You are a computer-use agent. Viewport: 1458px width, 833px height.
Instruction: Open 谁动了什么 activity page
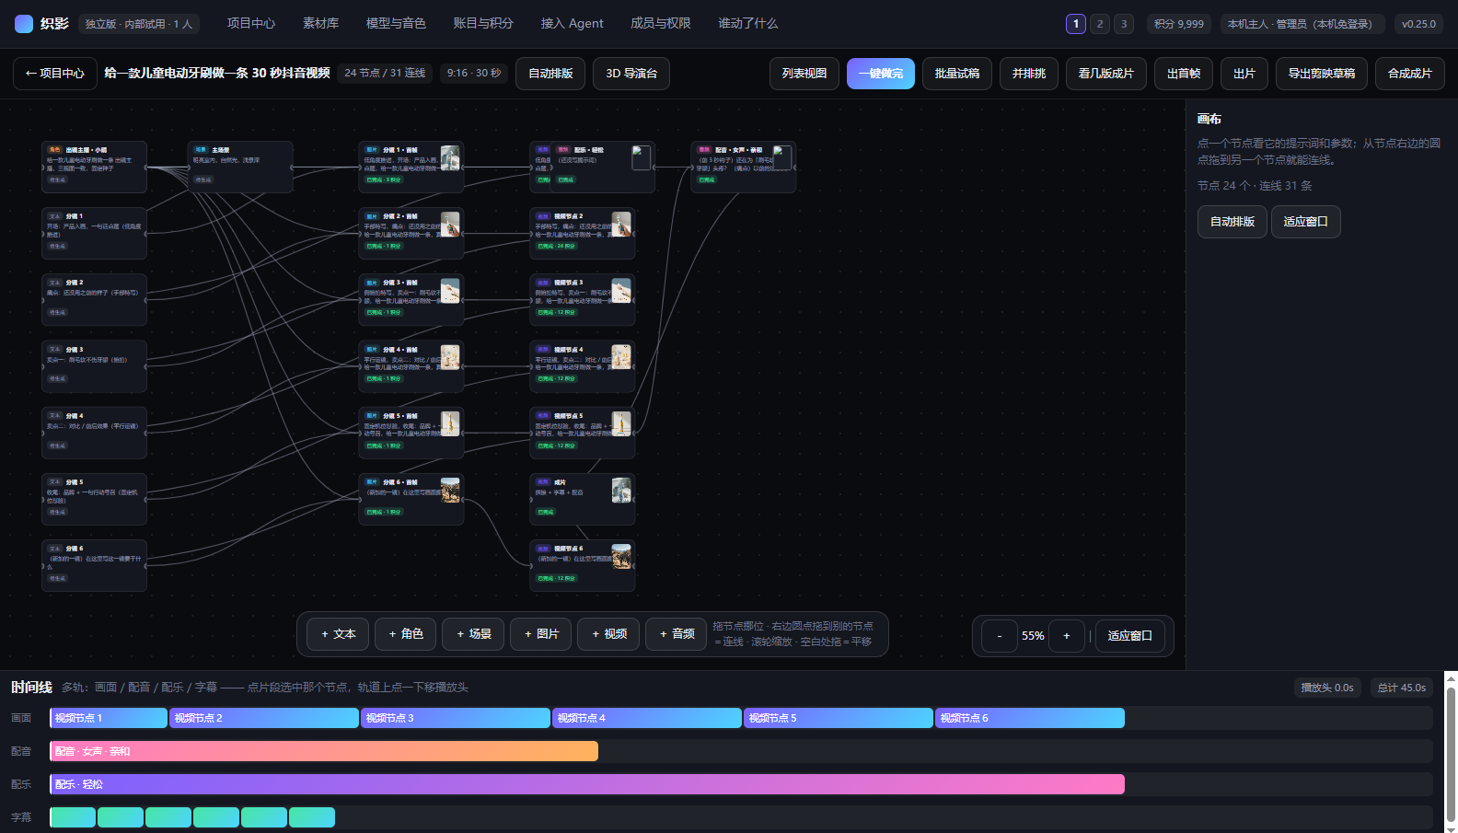(x=748, y=24)
